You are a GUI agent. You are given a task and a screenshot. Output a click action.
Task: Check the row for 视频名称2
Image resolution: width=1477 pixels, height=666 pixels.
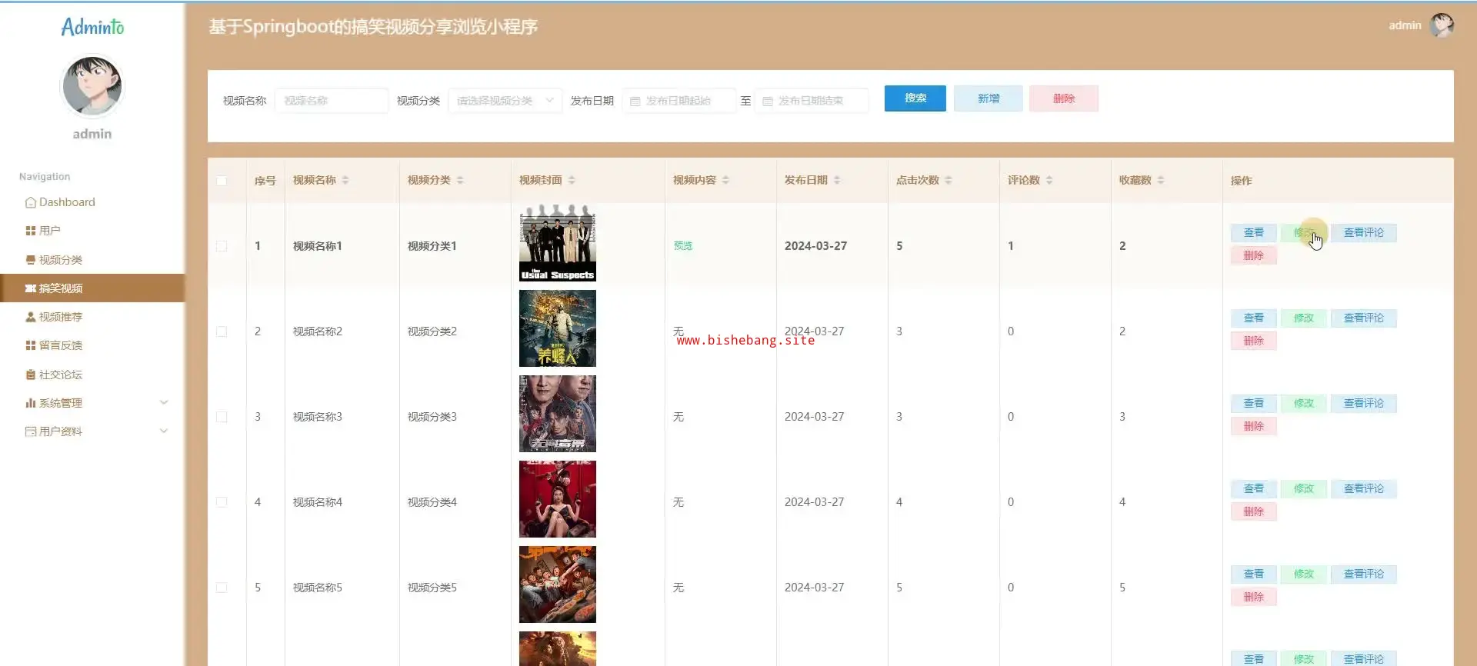(x=222, y=331)
